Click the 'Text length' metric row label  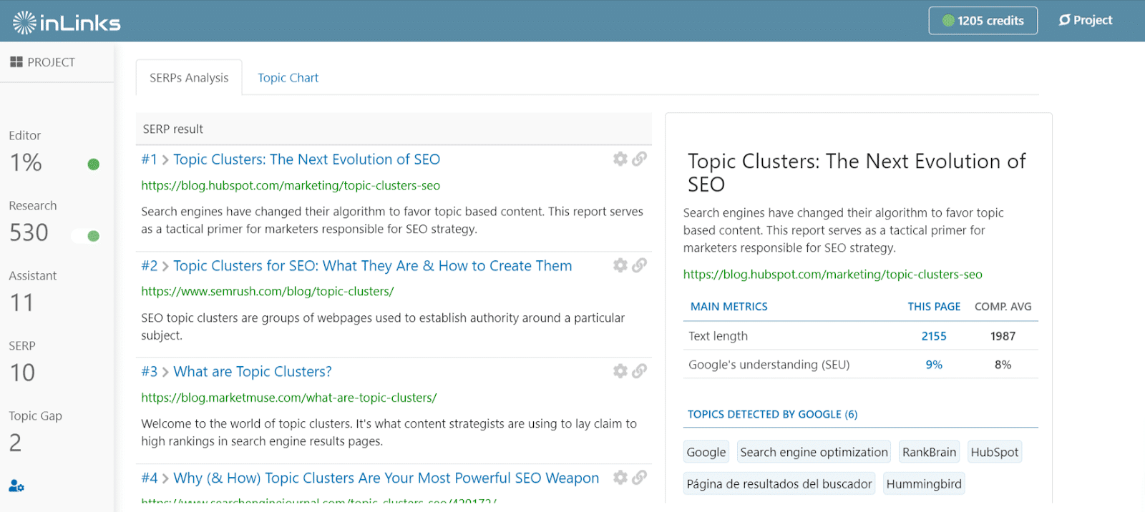click(x=718, y=336)
